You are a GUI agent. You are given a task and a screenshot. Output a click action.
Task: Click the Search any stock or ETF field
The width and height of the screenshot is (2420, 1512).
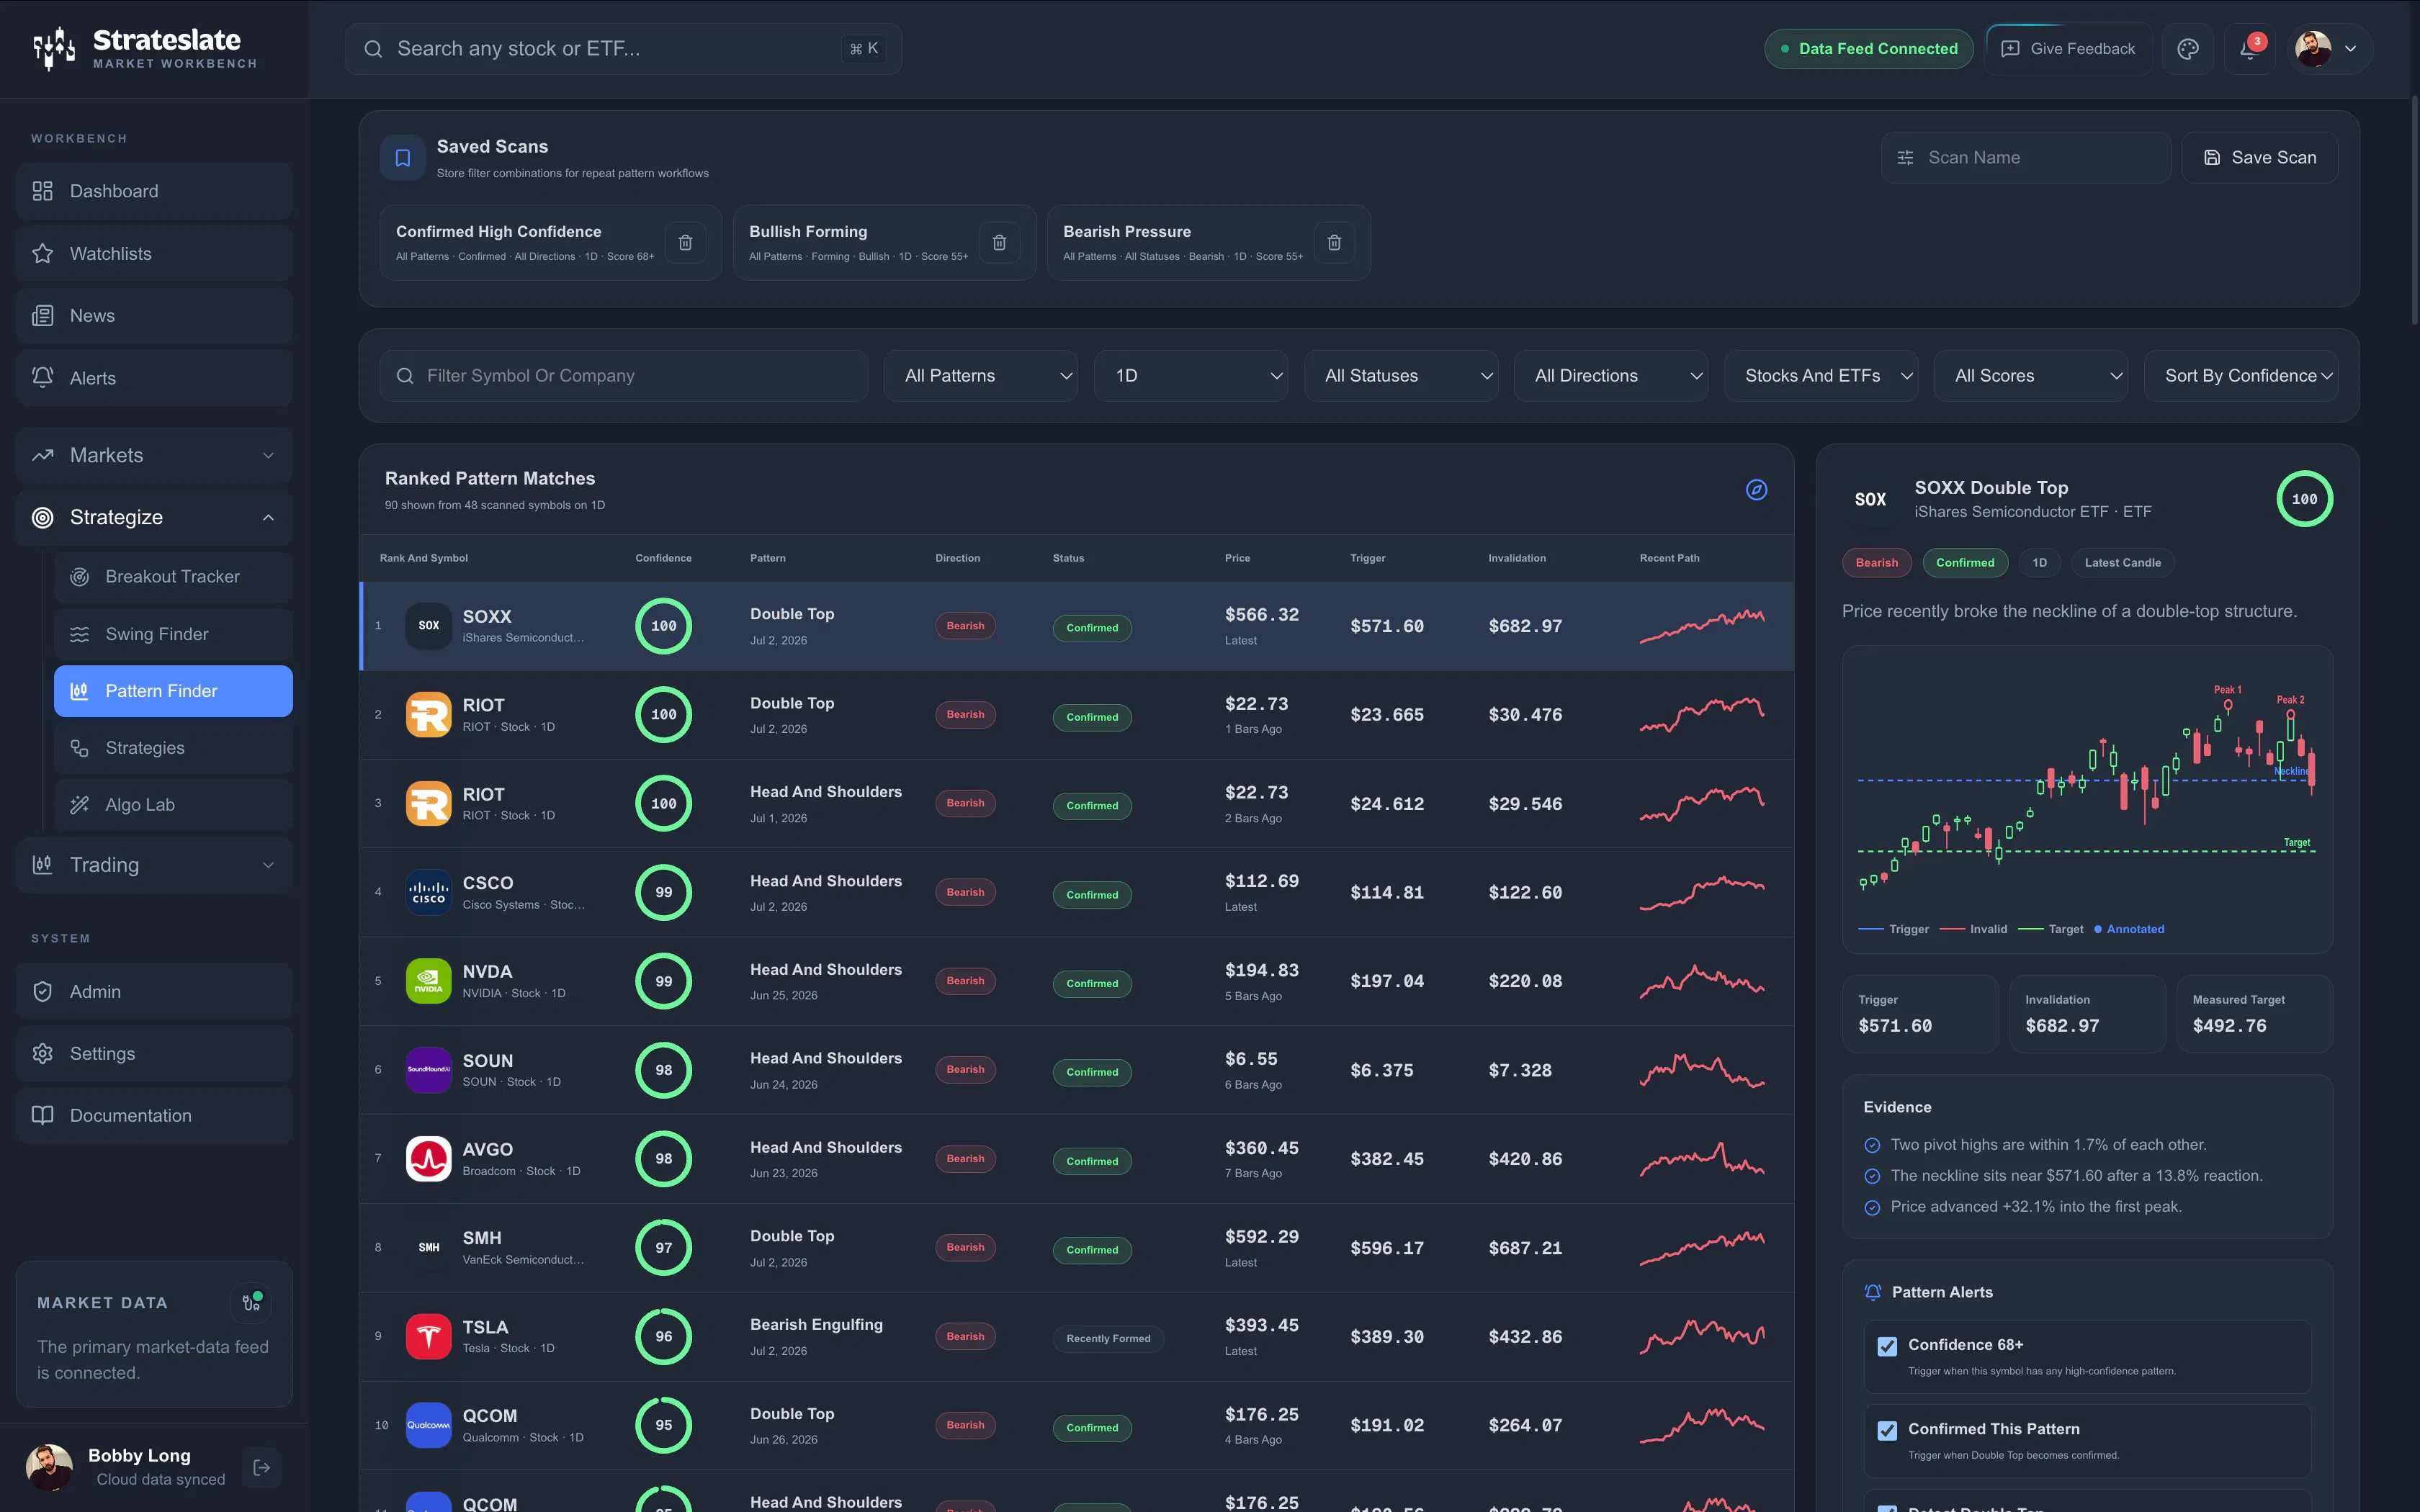coord(624,49)
